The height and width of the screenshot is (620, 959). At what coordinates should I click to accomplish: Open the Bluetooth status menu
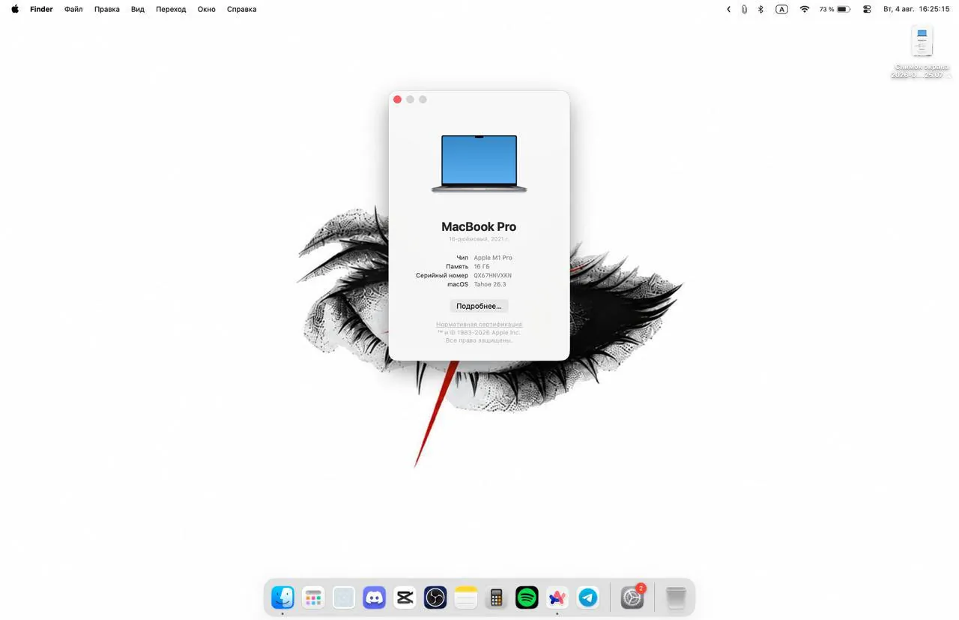pos(760,9)
